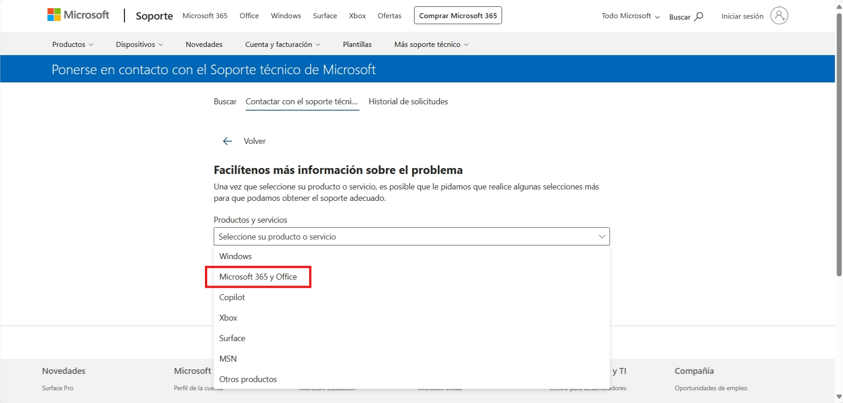Select Microsoft 365 y Office option
Screen dimensions: 843x403
pos(412,277)
